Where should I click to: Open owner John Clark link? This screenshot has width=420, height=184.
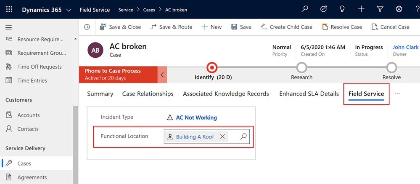tap(405, 47)
